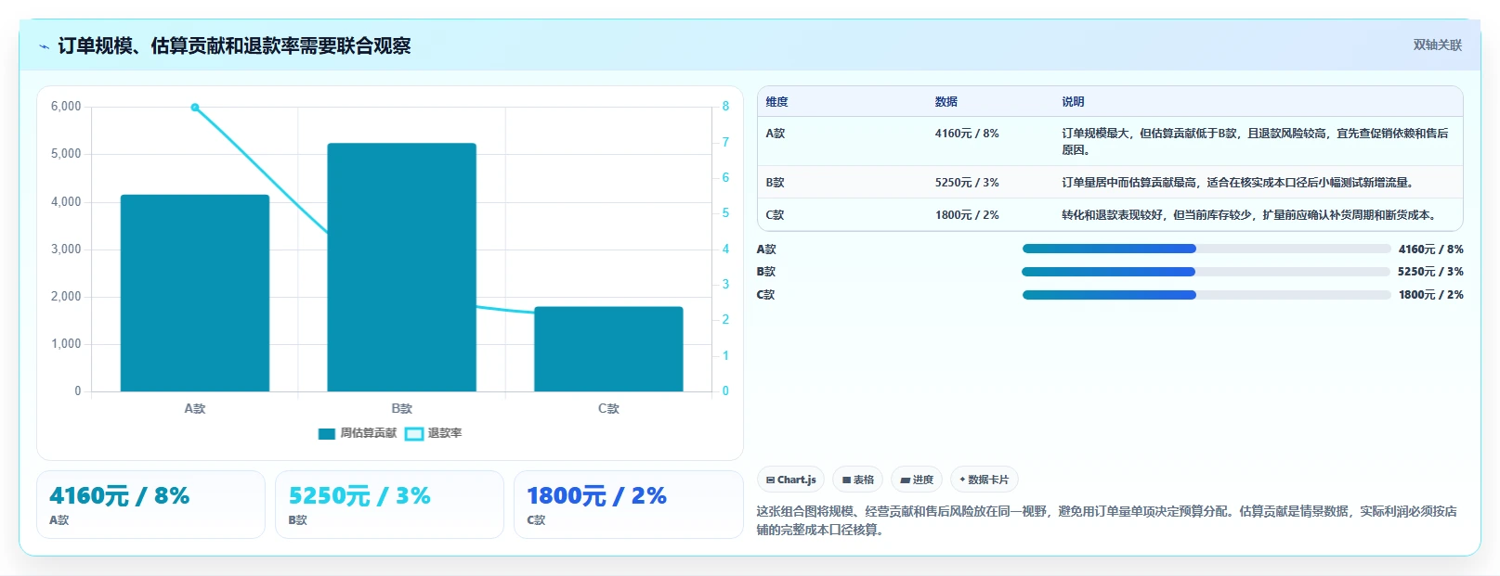The width and height of the screenshot is (1500, 576).
Task: Click the 数据 column header
Action: (x=946, y=102)
